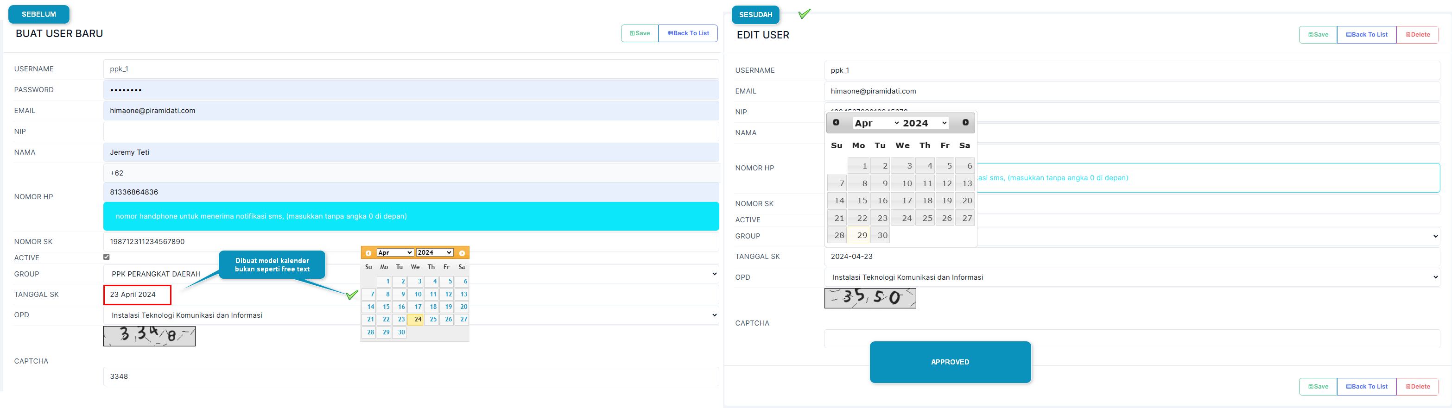This screenshot has width=1452, height=408.
Task: Click previous month arrow in orange calendar
Action: pos(368,253)
